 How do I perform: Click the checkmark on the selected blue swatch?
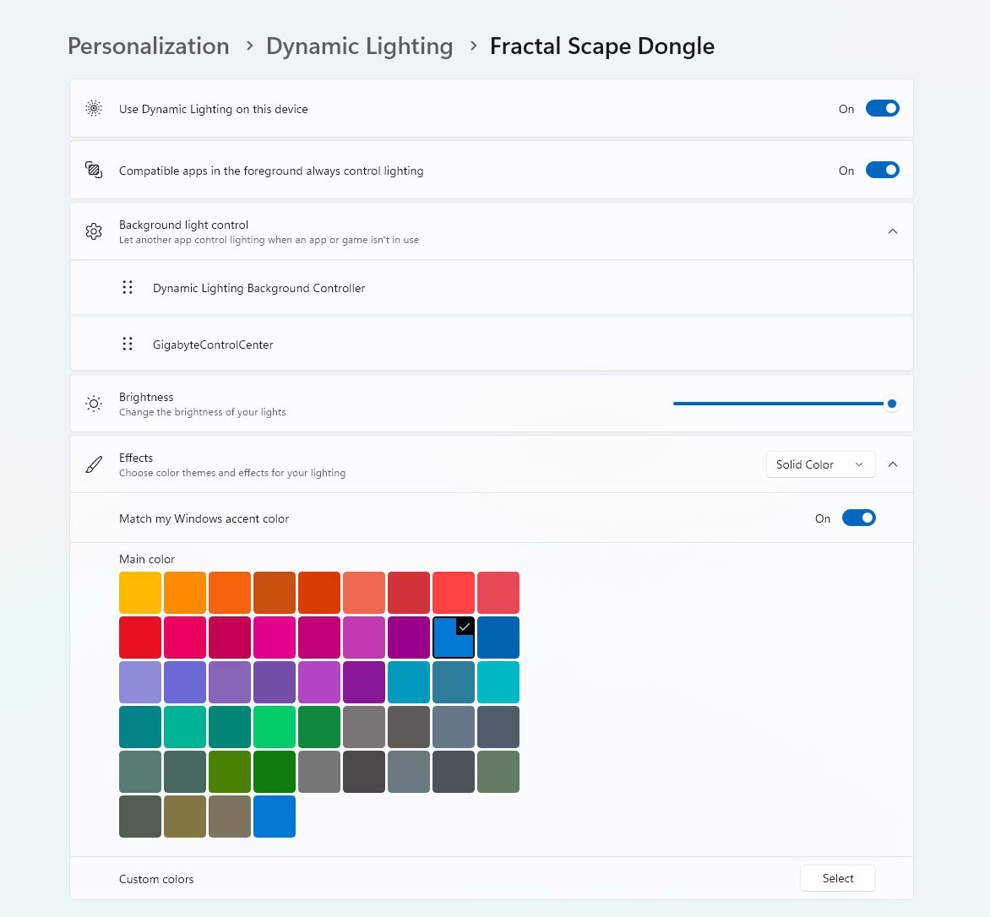pos(465,627)
